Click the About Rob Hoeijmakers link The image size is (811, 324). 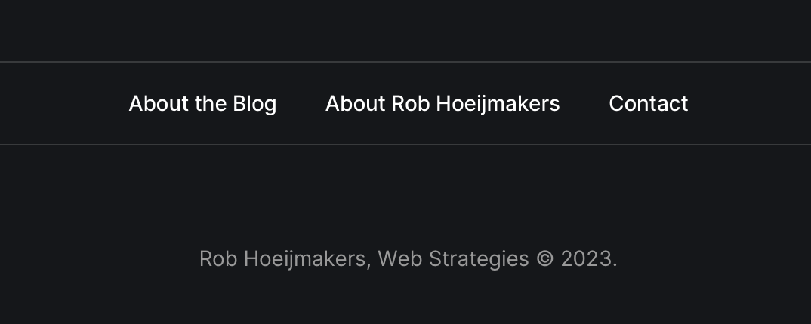point(443,103)
